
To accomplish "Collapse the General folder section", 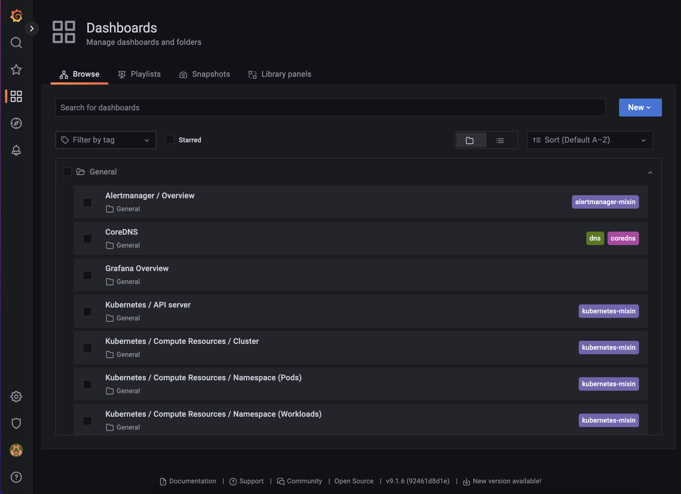I will click(x=650, y=172).
